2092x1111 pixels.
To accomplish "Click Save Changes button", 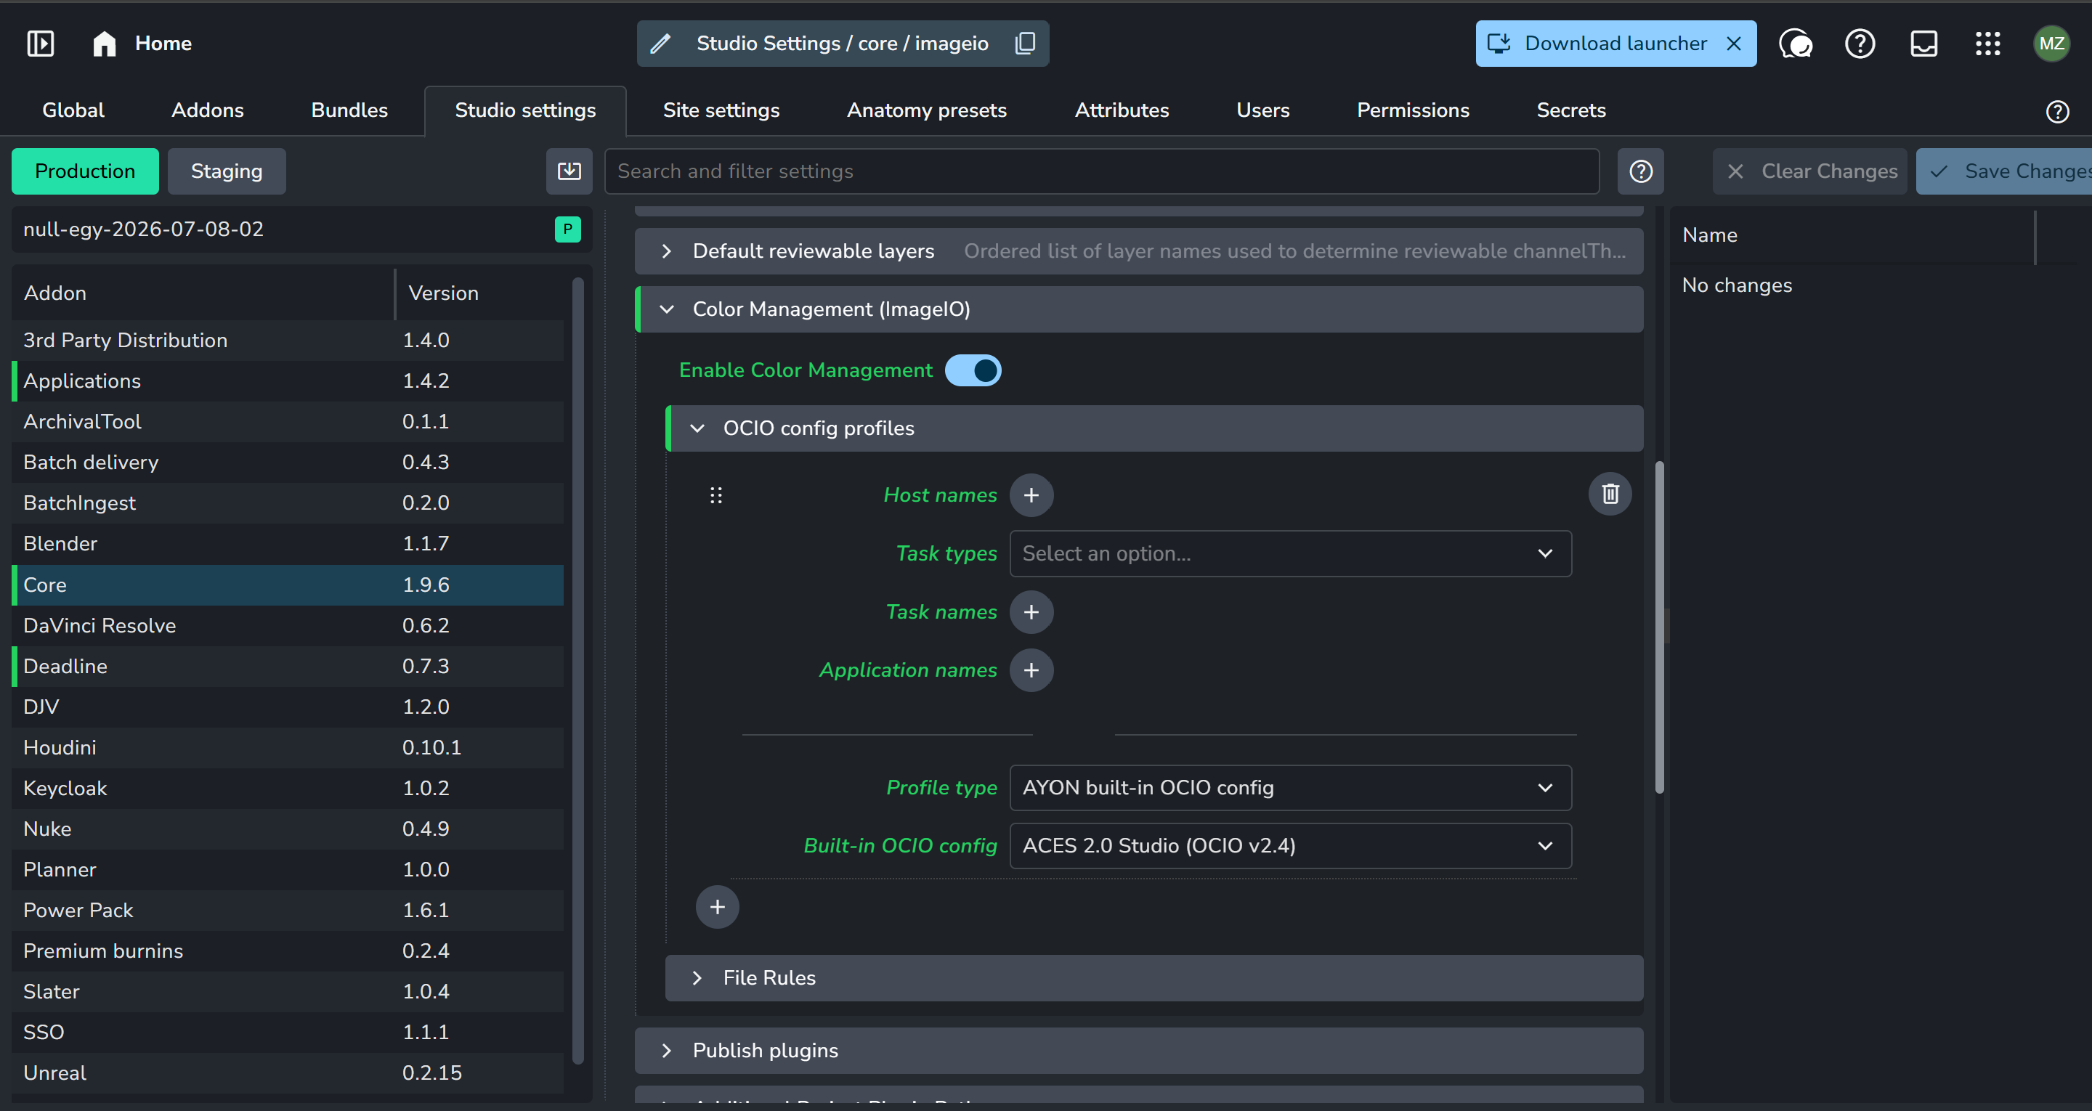I will (x=2004, y=171).
